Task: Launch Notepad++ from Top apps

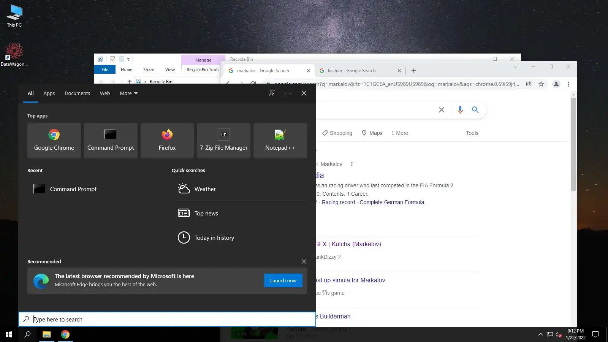Action: [x=280, y=140]
